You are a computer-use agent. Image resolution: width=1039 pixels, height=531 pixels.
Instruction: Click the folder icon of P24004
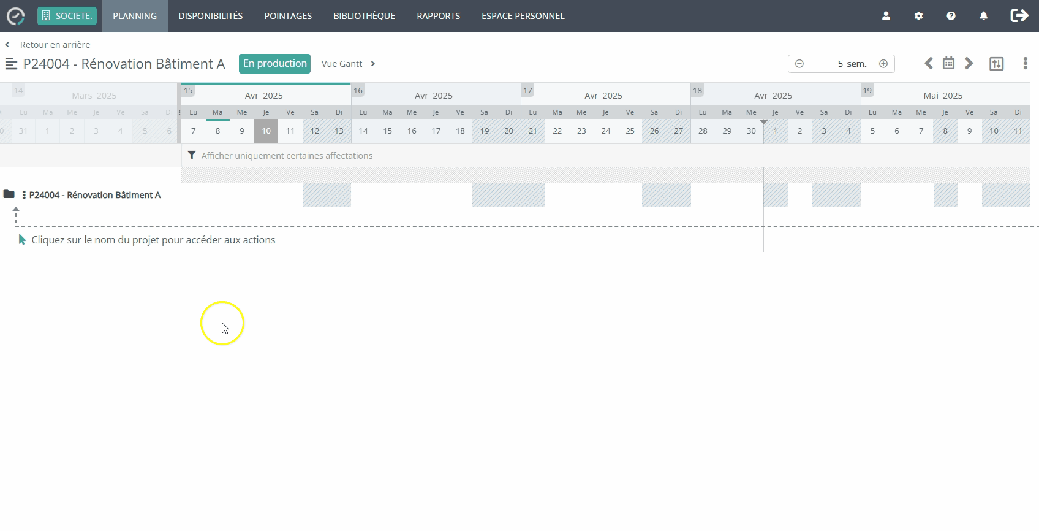tap(9, 194)
